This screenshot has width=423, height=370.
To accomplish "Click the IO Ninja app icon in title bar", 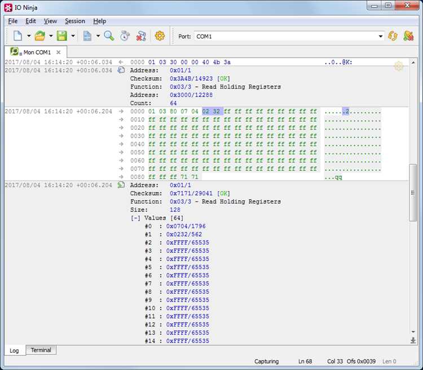I will tap(8, 7).
